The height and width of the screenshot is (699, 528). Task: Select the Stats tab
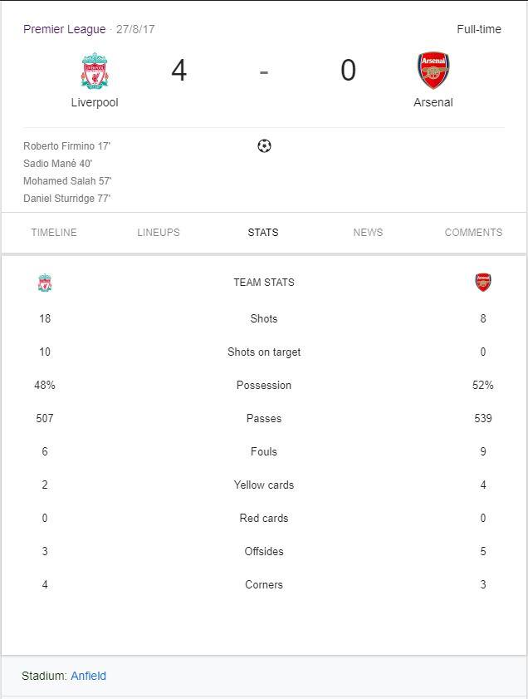click(263, 233)
